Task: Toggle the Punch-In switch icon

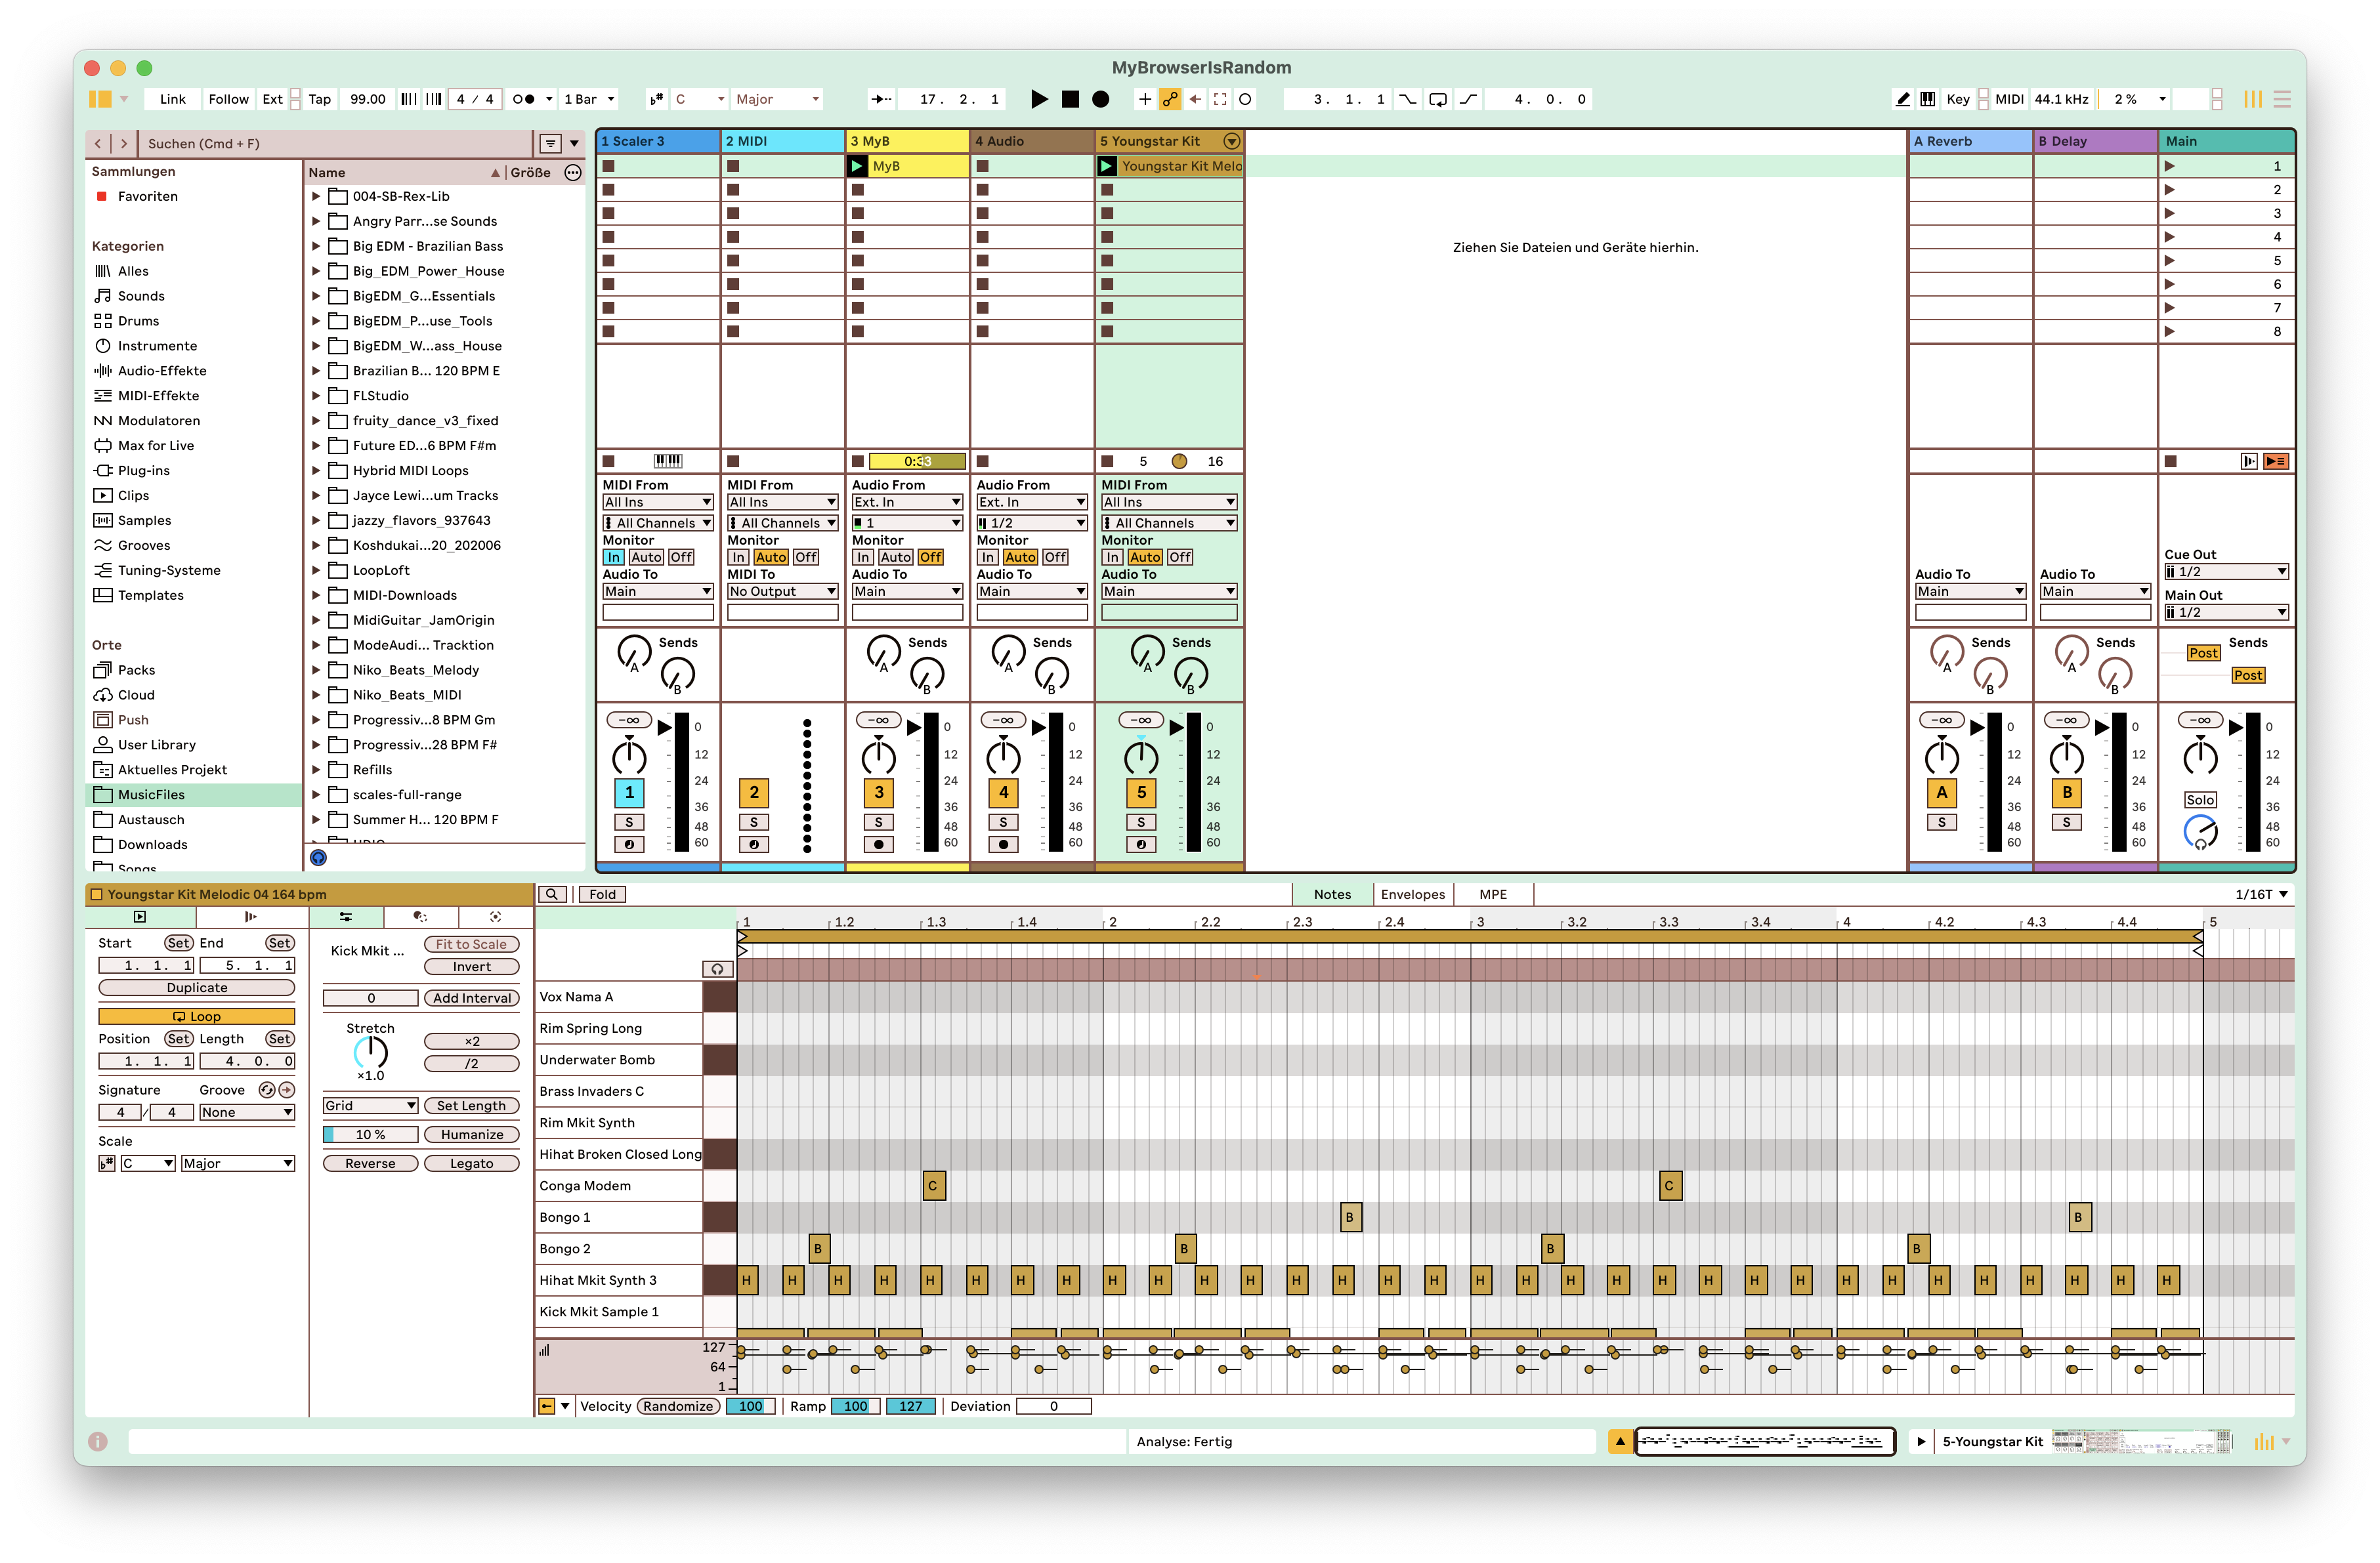Action: 1407,99
